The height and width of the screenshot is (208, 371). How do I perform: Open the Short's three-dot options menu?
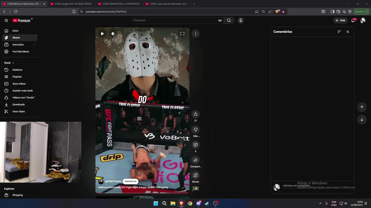(196, 34)
